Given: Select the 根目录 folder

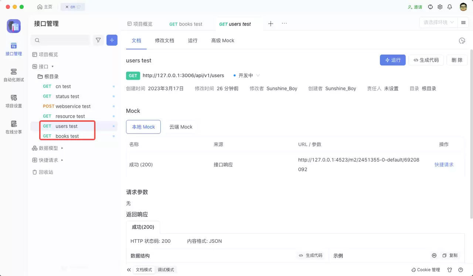Looking at the screenshot, I should pos(48,76).
